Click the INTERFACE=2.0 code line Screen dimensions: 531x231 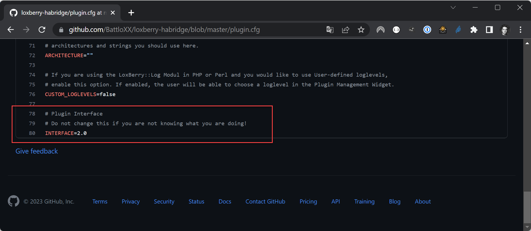pyautogui.click(x=66, y=133)
